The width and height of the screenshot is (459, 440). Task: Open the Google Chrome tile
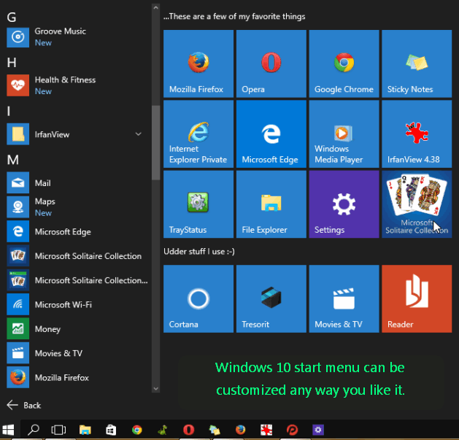click(x=344, y=63)
